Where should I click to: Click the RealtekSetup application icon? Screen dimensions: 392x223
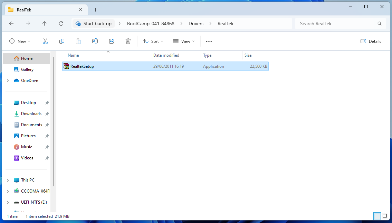(x=66, y=66)
